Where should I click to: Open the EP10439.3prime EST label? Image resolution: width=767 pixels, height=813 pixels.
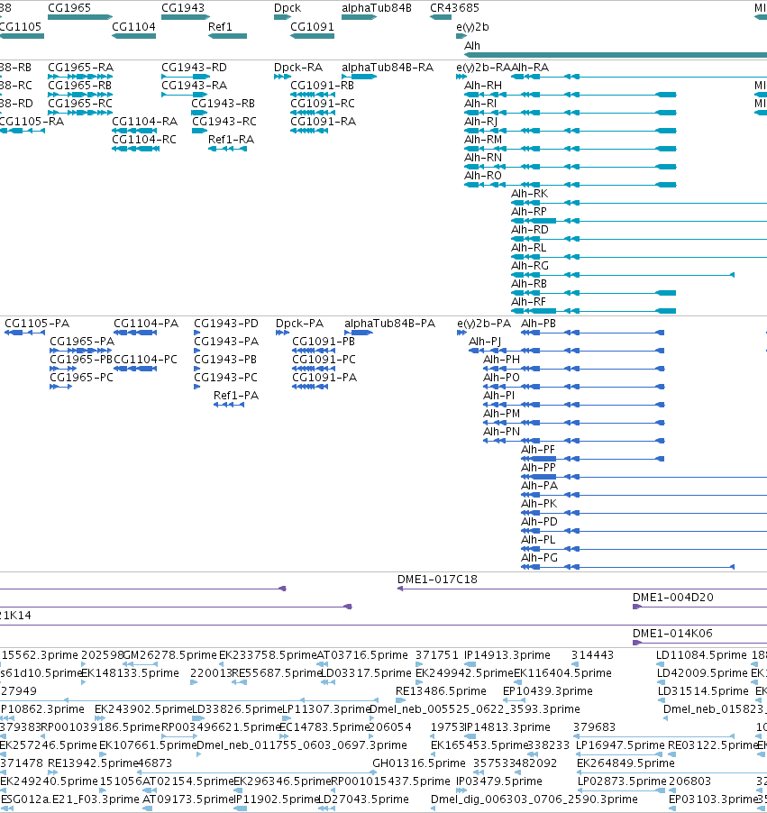tap(548, 691)
